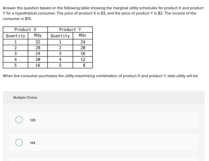Click quantity 5 row under Product X
The image size is (209, 161).
click(x=16, y=65)
